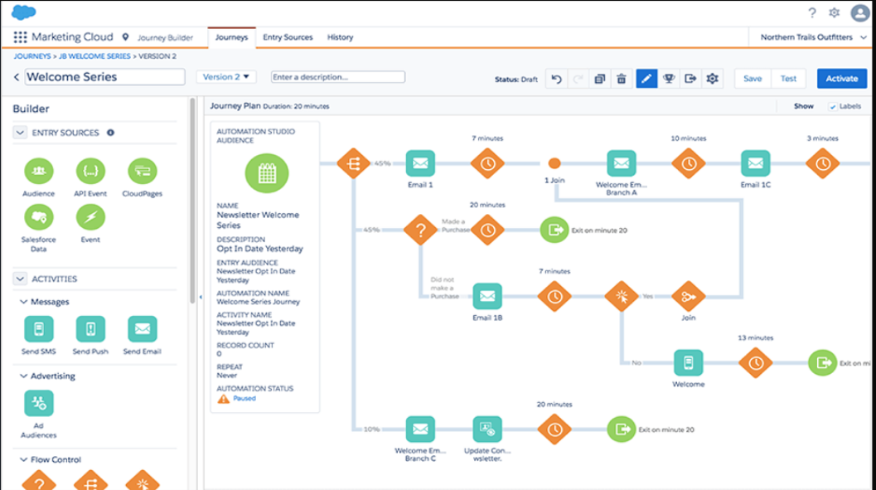The width and height of the screenshot is (876, 490).
Task: Click the Activate button
Action: (841, 79)
